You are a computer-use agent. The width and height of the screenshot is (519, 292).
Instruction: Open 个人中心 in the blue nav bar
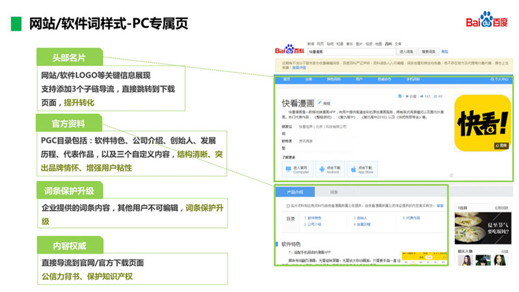click(499, 79)
